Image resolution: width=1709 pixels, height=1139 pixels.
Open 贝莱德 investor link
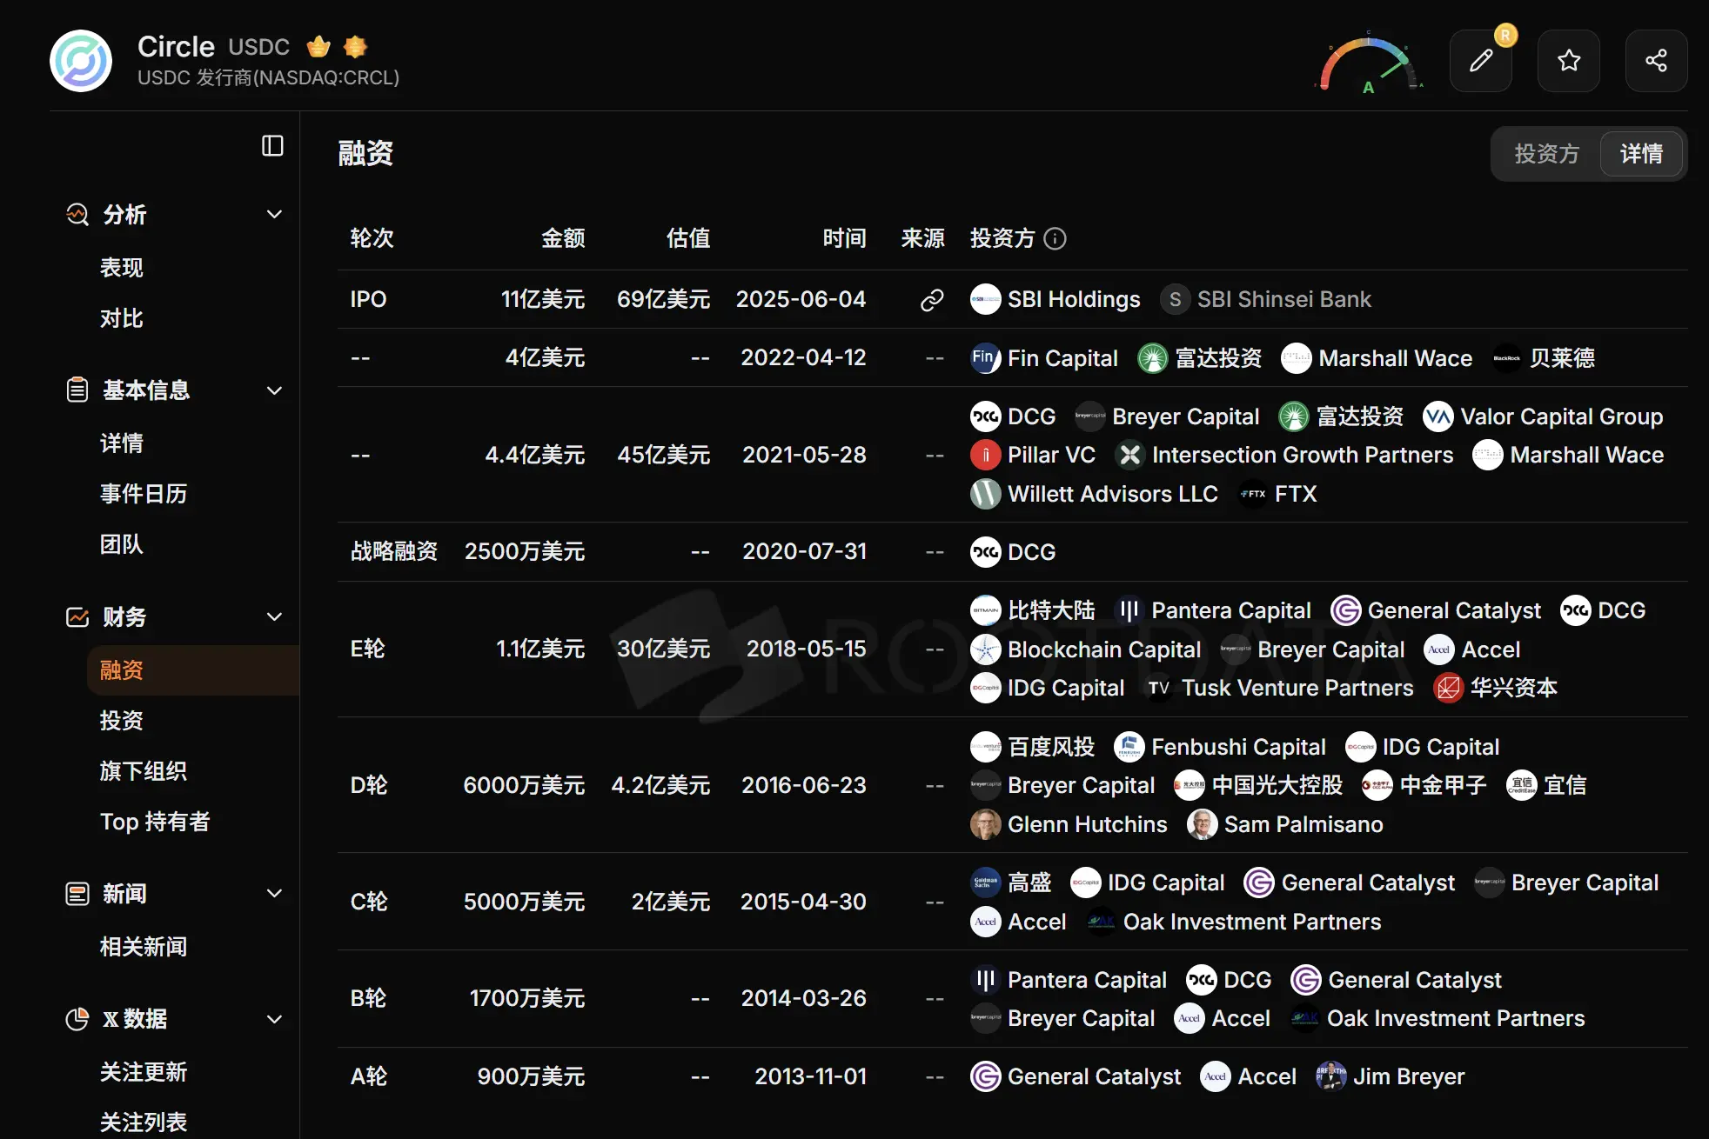point(1544,358)
